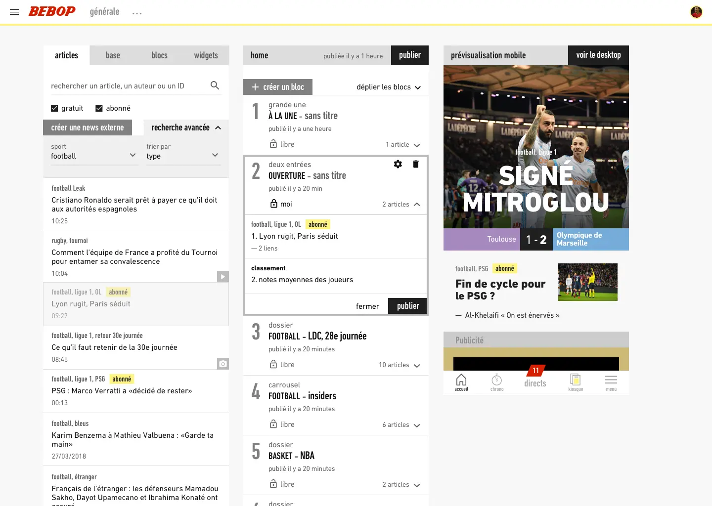The image size is (712, 506).
Task: Toggle the gratuit checkbox
Action: click(54, 108)
